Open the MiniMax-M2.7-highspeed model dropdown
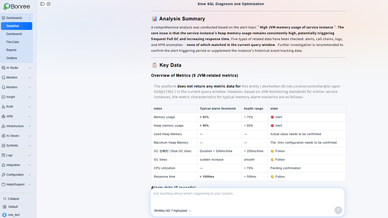This screenshot has height=218, width=388. pyautogui.click(x=173, y=211)
